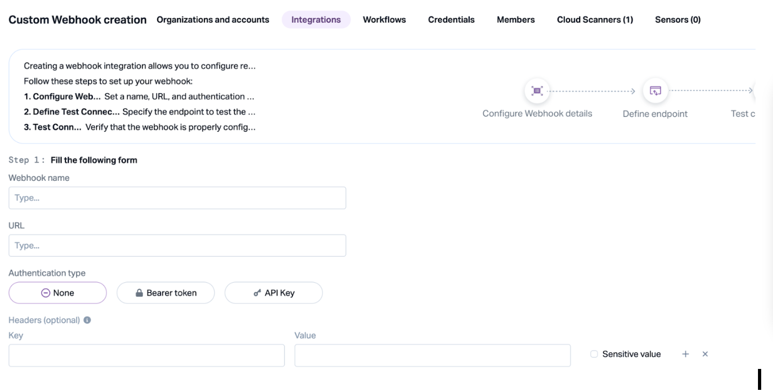View the Sensors (0) tab
Image resolution: width=773 pixels, height=392 pixels.
click(677, 20)
